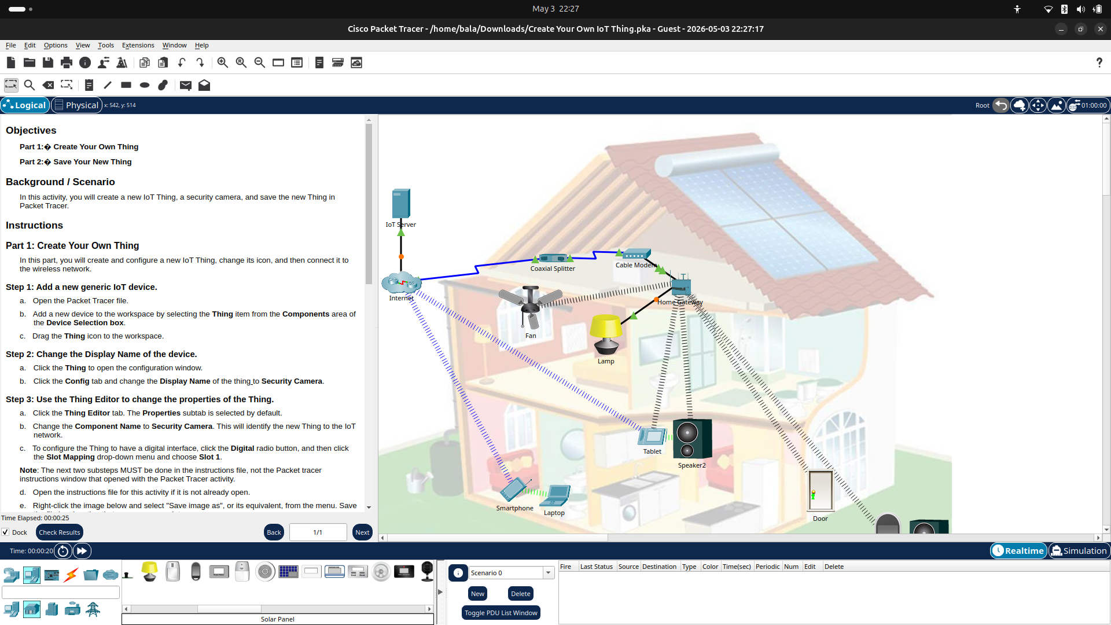The width and height of the screenshot is (1111, 625).
Task: Zoom out on the workspace
Action: click(260, 62)
